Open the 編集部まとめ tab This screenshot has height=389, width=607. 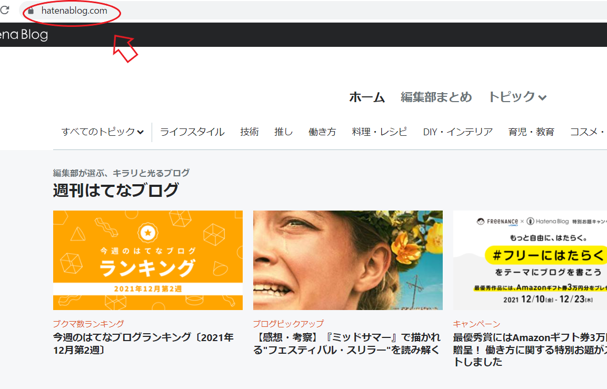(436, 97)
